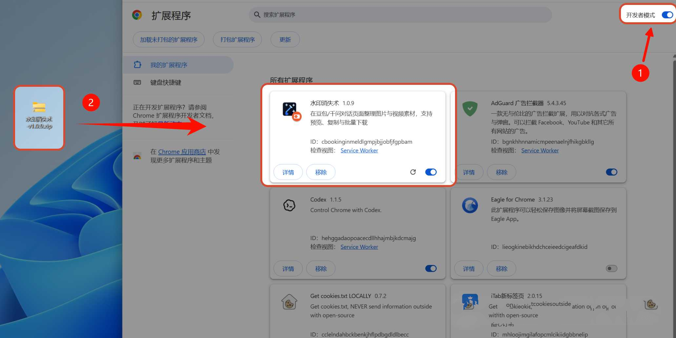
Task: Click the Eagle for Chrome 3.1.23 title
Action: [x=522, y=199]
